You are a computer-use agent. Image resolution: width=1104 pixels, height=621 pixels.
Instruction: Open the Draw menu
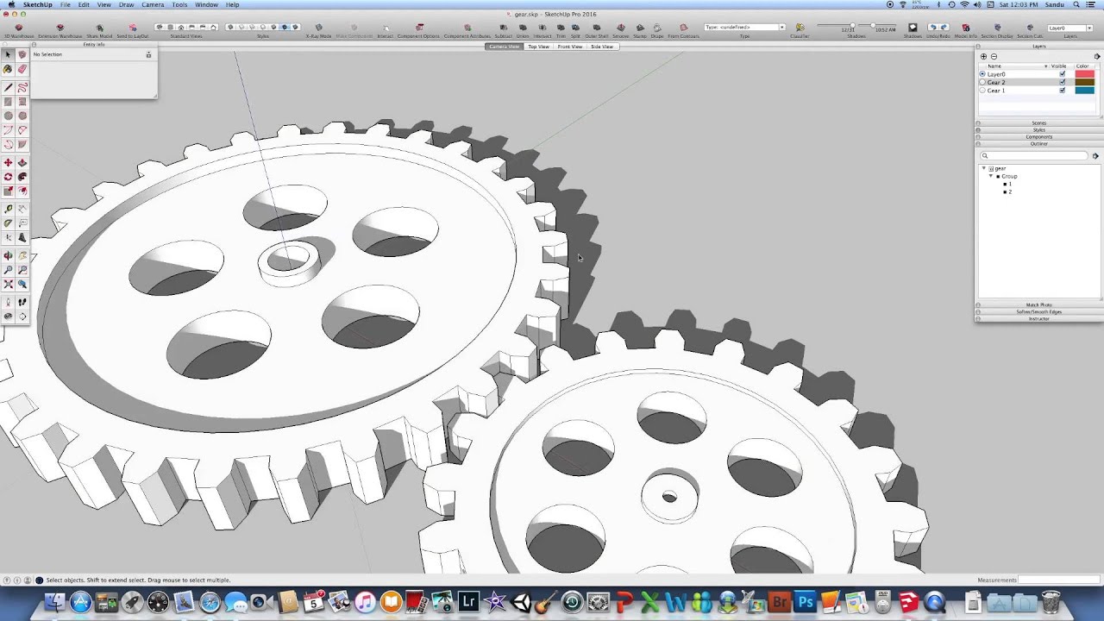pyautogui.click(x=126, y=4)
